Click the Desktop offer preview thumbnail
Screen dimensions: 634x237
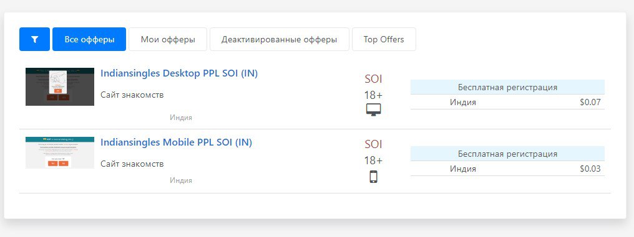pyautogui.click(x=60, y=86)
